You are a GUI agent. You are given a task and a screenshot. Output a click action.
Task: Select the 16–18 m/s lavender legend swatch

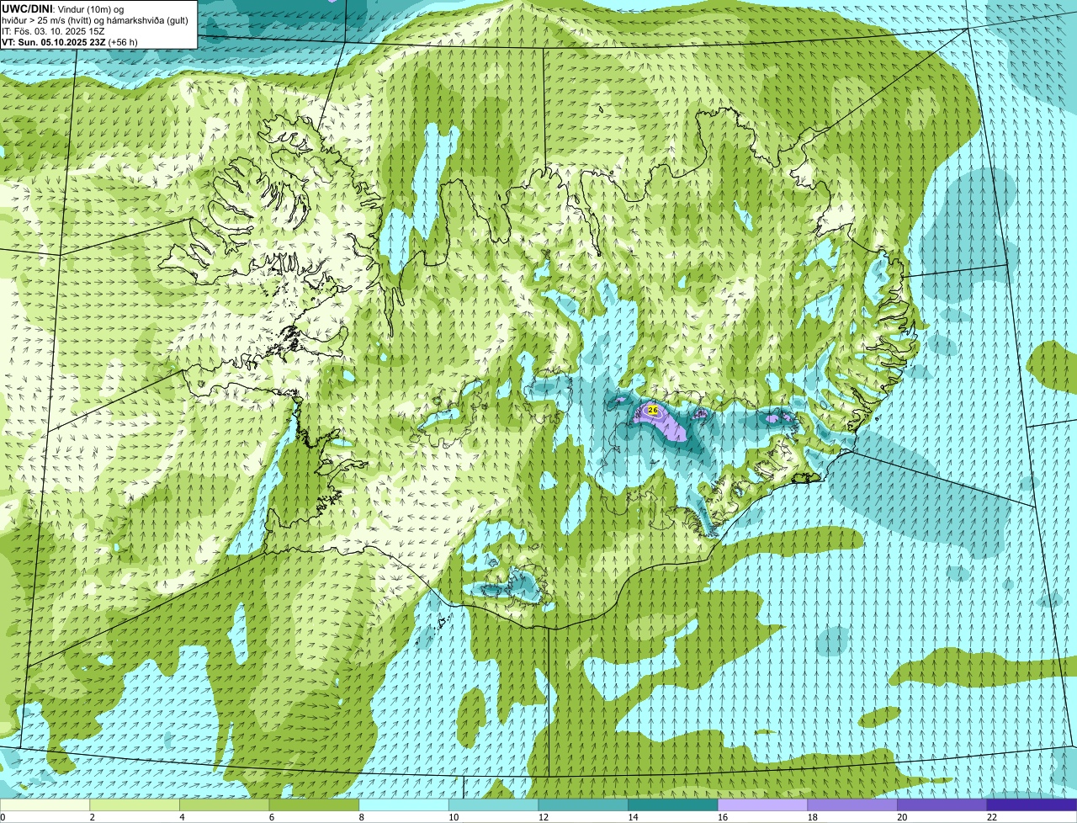762,804
